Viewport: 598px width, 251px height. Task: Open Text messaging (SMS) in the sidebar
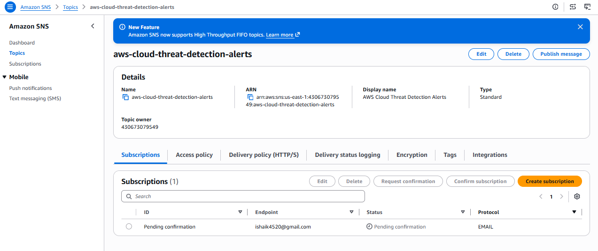pyautogui.click(x=35, y=98)
